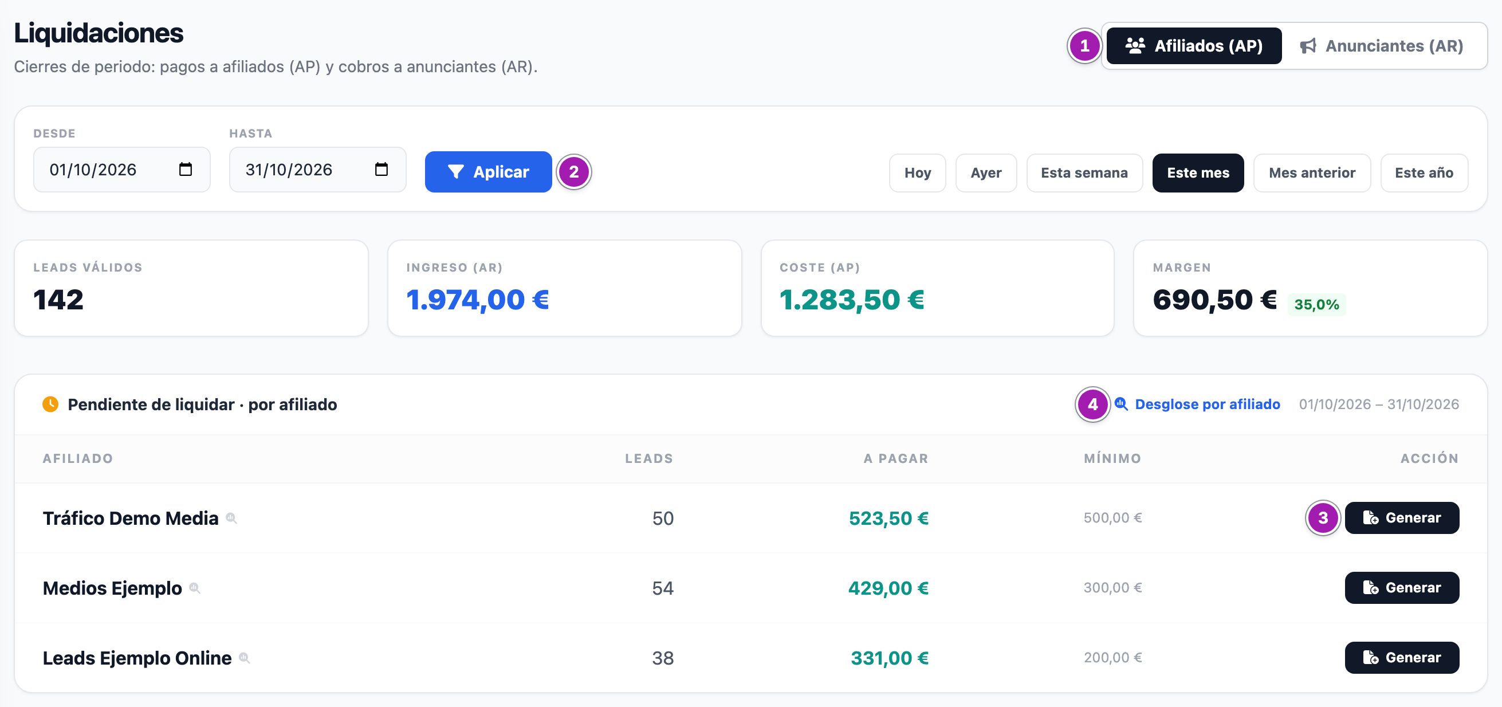Click the 331,00 € amount to pay
1502x707 pixels.
890,658
